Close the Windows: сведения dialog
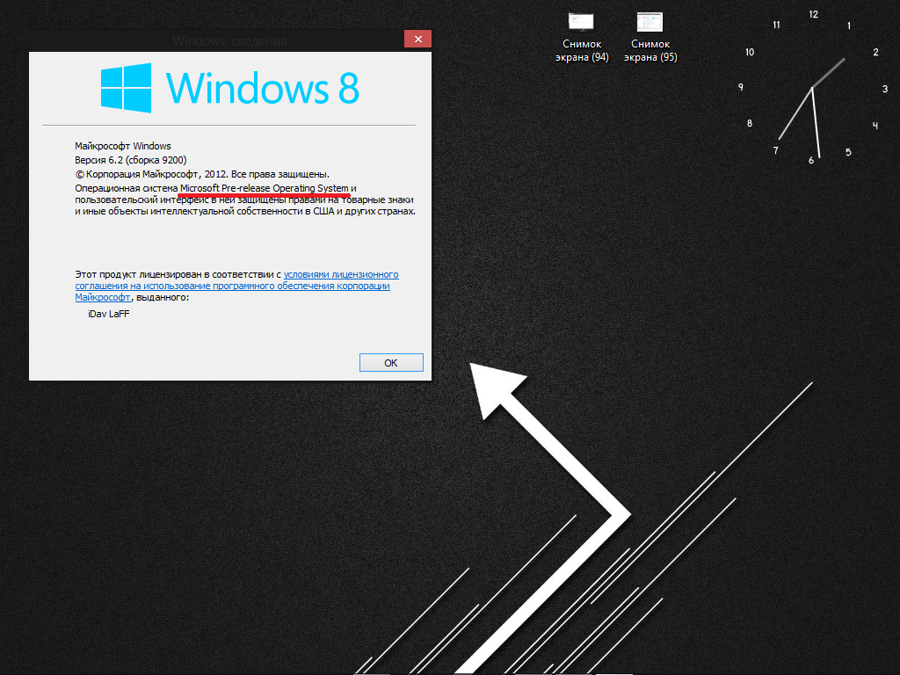900x675 pixels. point(417,39)
